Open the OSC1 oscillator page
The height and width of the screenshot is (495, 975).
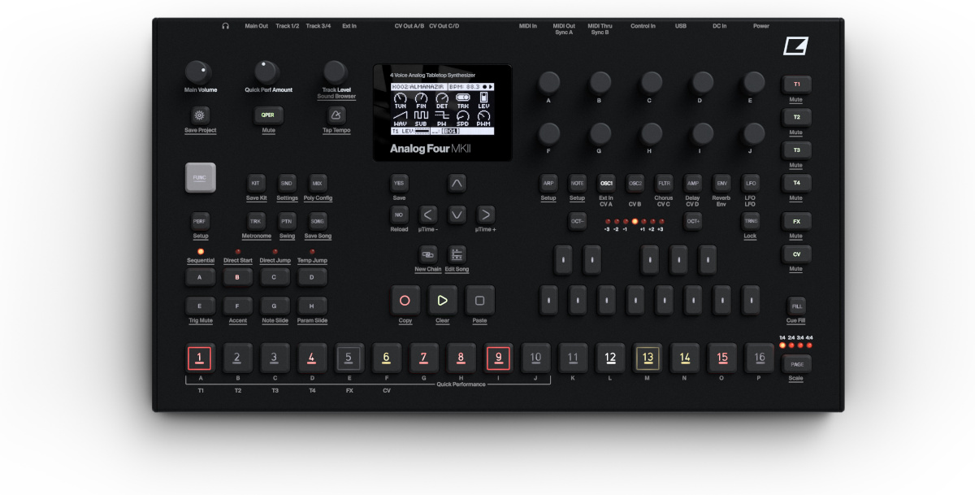606,183
